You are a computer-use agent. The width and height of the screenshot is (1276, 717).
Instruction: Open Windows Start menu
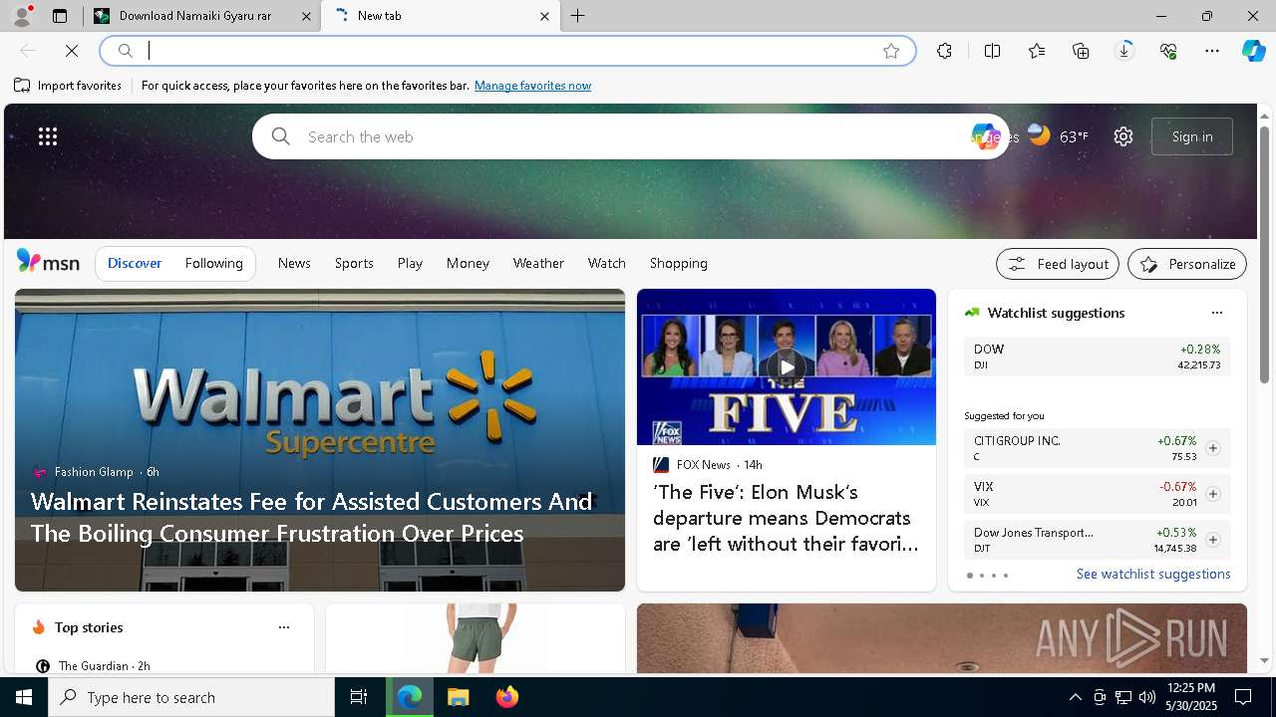pos(24,697)
